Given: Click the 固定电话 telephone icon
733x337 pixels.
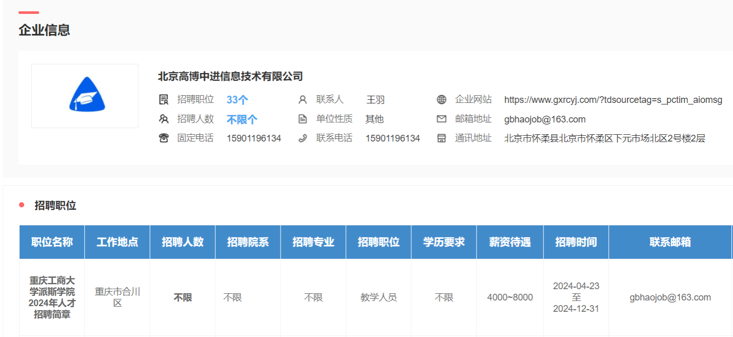Looking at the screenshot, I should tap(164, 138).
